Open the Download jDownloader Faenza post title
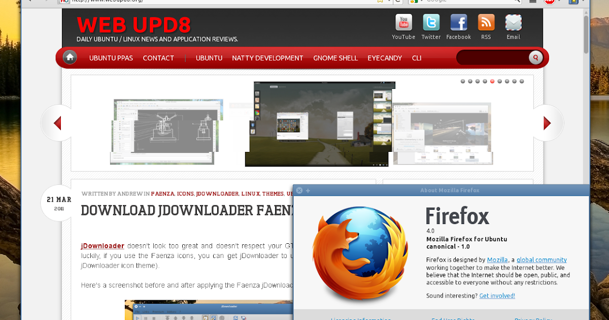This screenshot has width=609, height=320. click(x=187, y=210)
